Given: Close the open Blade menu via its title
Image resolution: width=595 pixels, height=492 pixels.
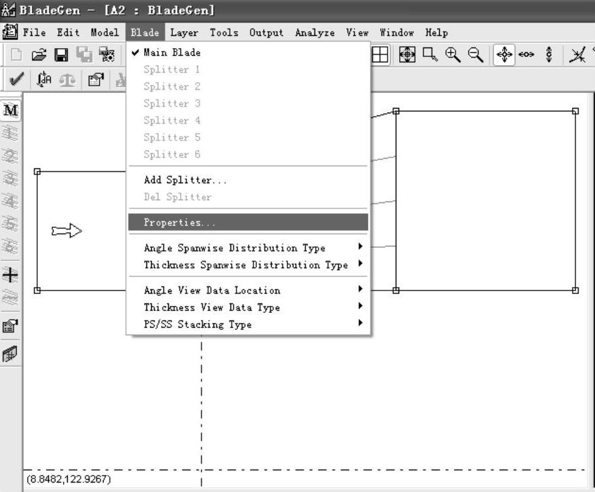Looking at the screenshot, I should (x=145, y=33).
